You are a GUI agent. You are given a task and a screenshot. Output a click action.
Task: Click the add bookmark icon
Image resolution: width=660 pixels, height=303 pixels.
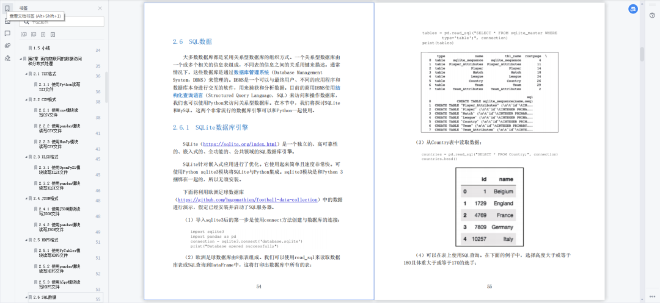(x=43, y=34)
